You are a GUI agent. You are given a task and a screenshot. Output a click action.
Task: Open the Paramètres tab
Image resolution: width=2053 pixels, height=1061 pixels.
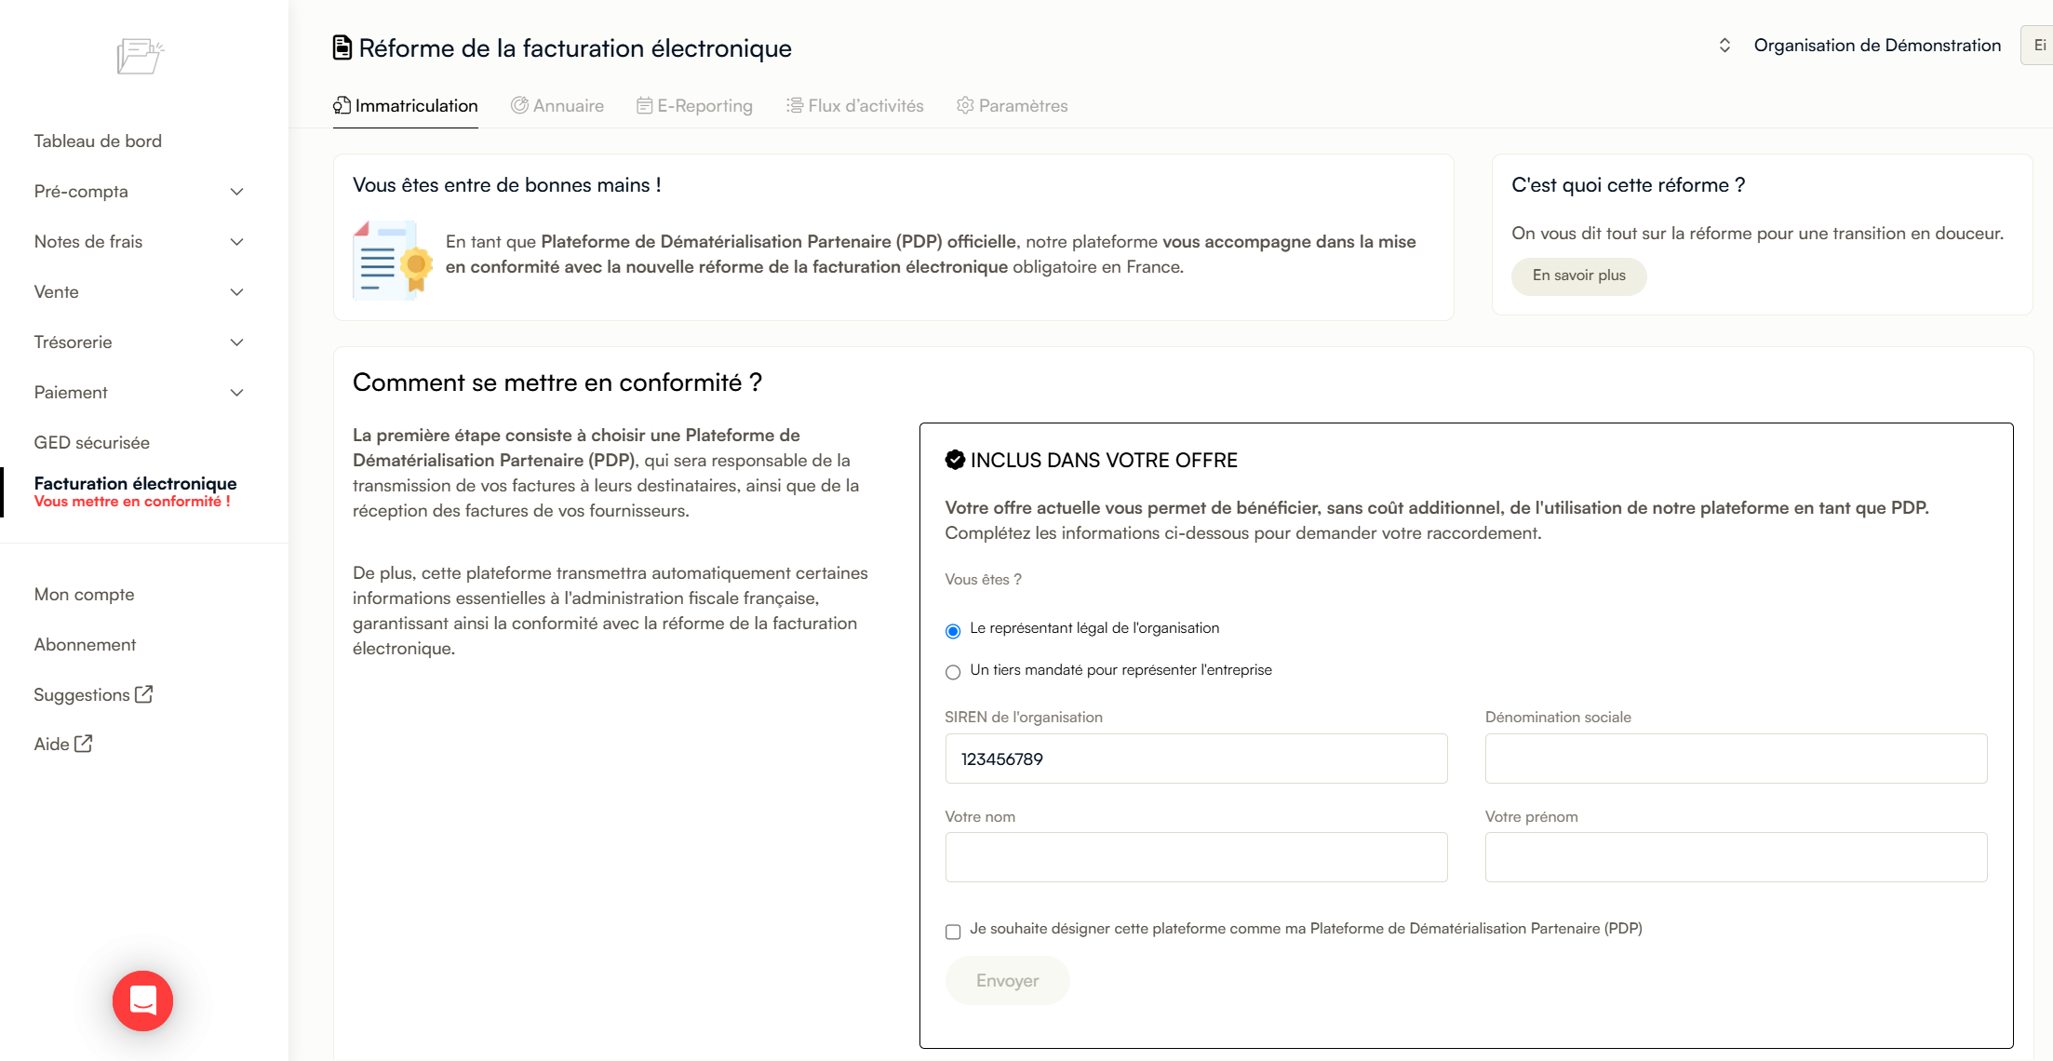(1013, 106)
